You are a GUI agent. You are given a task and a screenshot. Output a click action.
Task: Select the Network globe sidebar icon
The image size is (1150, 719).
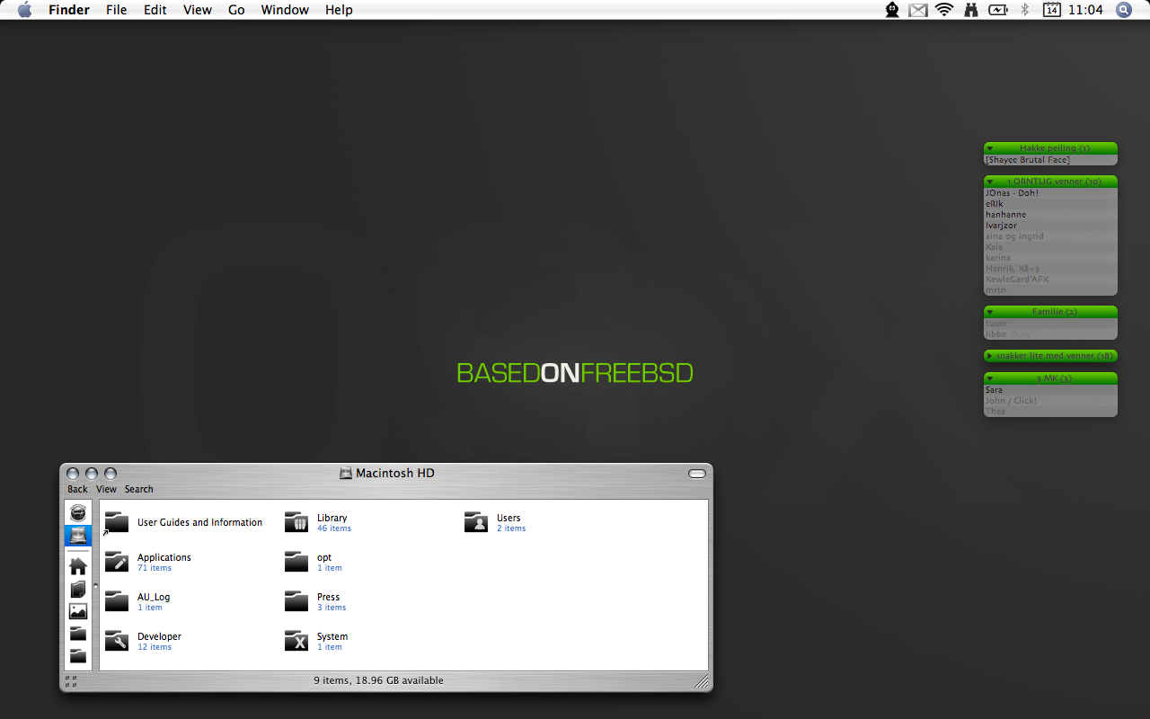click(x=78, y=513)
